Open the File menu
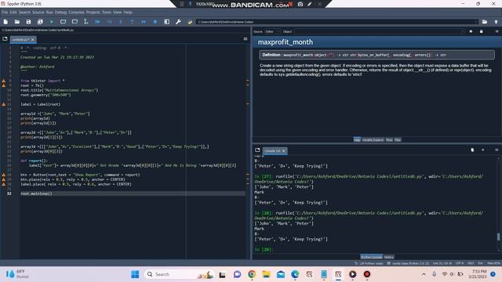Viewport: 502px width, 282px height. pos(5,13)
